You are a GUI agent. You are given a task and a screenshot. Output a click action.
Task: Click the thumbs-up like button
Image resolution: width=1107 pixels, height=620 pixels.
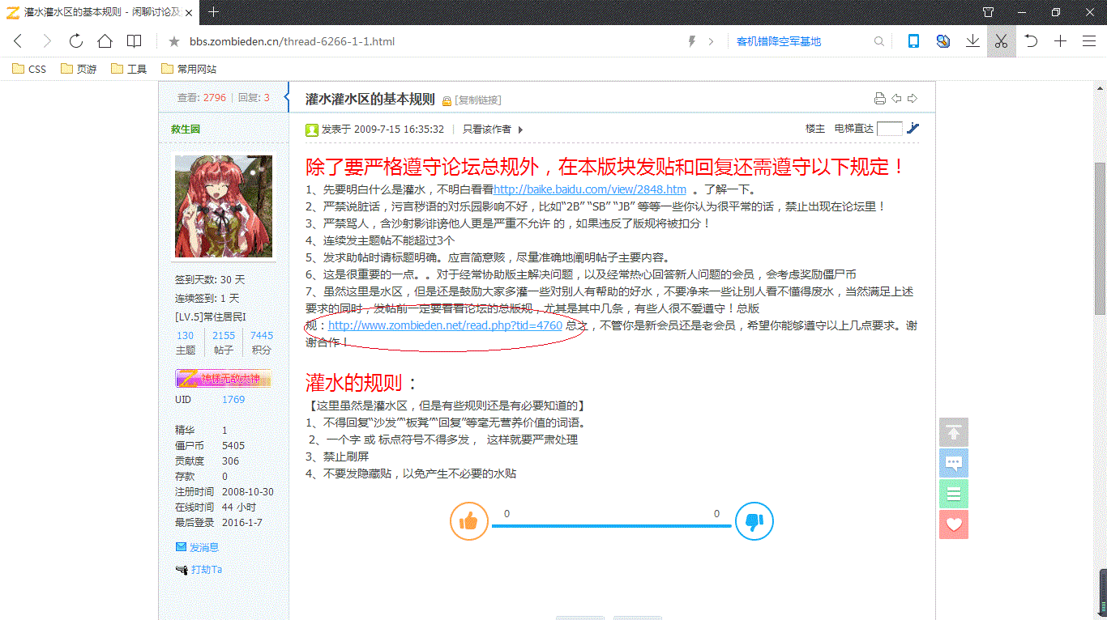click(468, 521)
